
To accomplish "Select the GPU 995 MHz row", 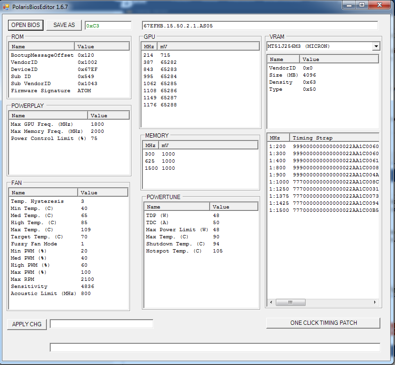I will [201, 76].
